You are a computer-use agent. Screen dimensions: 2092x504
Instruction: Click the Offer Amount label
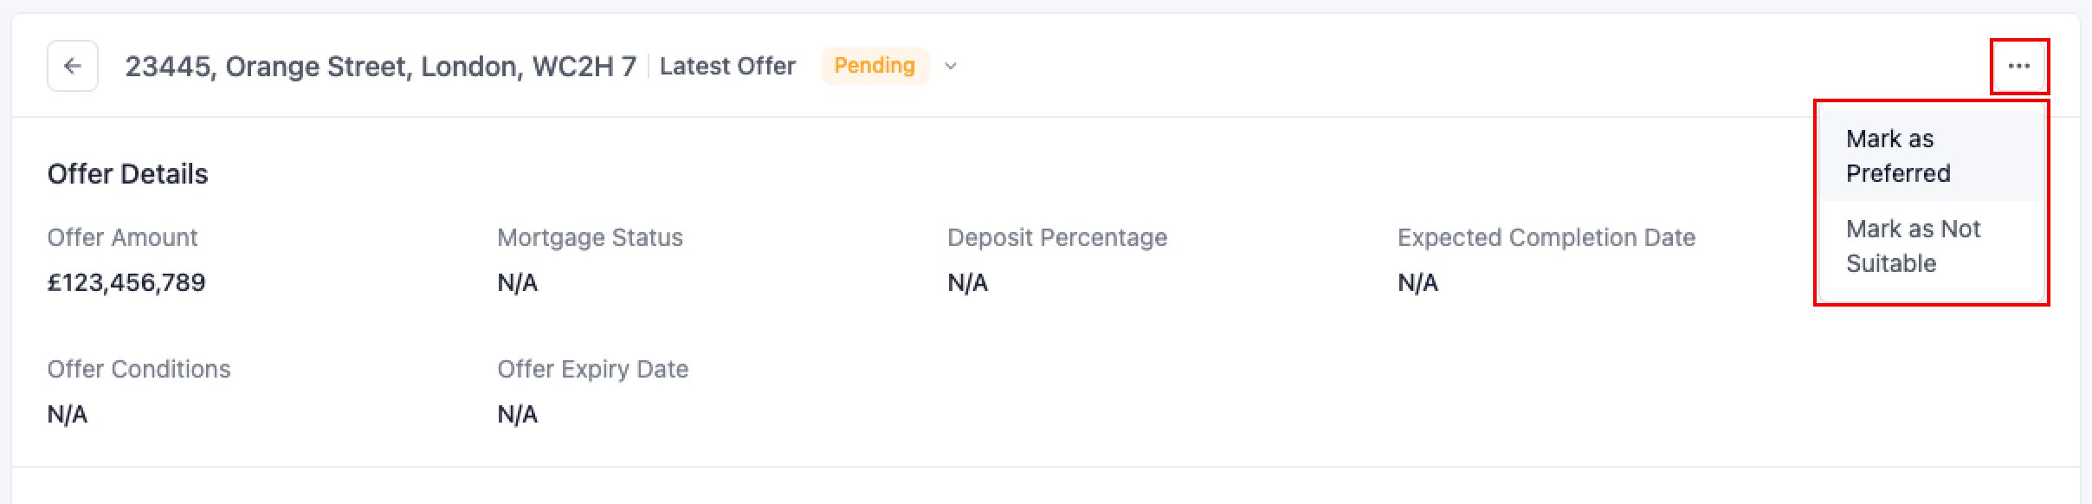[122, 237]
